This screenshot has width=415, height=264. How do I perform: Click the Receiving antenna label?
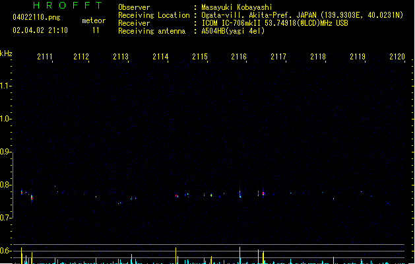tap(152, 31)
